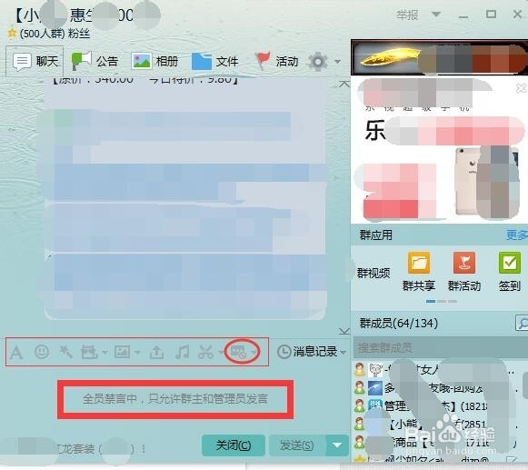
Task: Click 更多 link in 群应用
Action: 517,235
